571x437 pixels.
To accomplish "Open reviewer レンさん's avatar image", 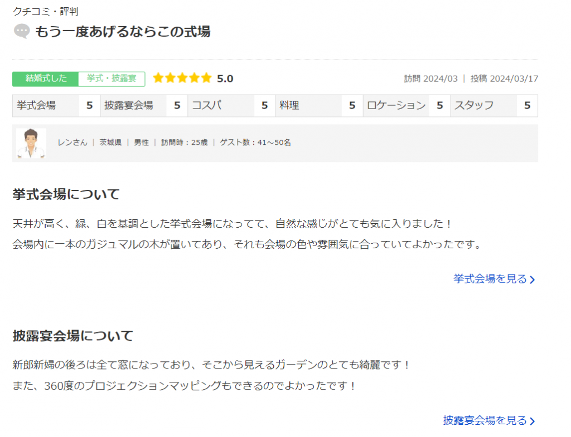I will point(31,143).
